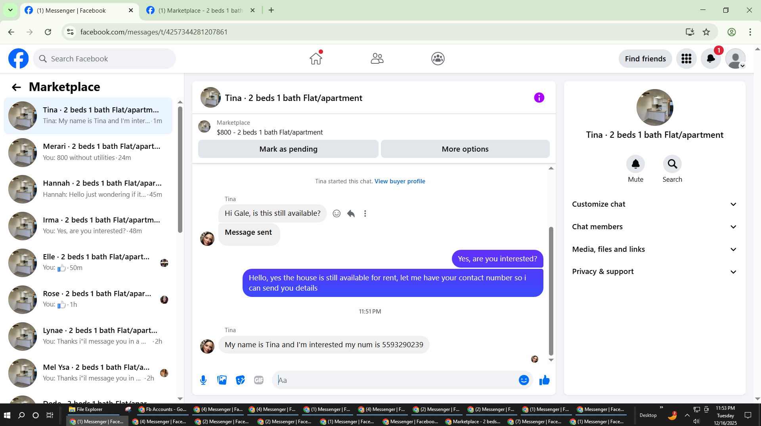
Task: Send a thumbs-up like
Action: [x=545, y=380]
